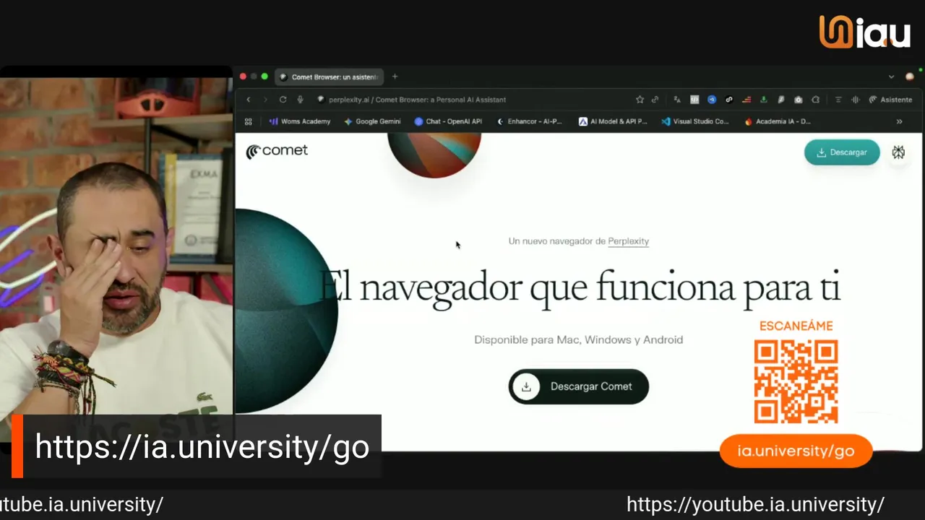The height and width of the screenshot is (520, 925).
Task: Open the user profile avatar
Action: point(910,77)
